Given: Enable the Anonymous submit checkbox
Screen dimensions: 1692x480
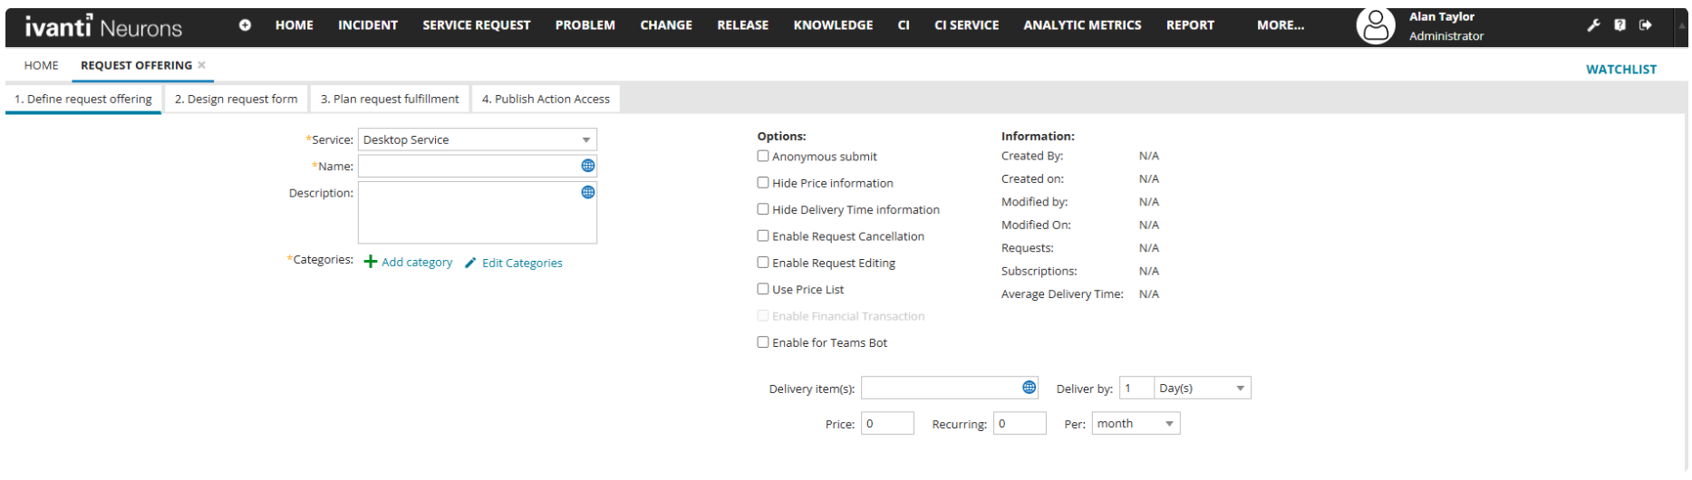Looking at the screenshot, I should pyautogui.click(x=763, y=156).
